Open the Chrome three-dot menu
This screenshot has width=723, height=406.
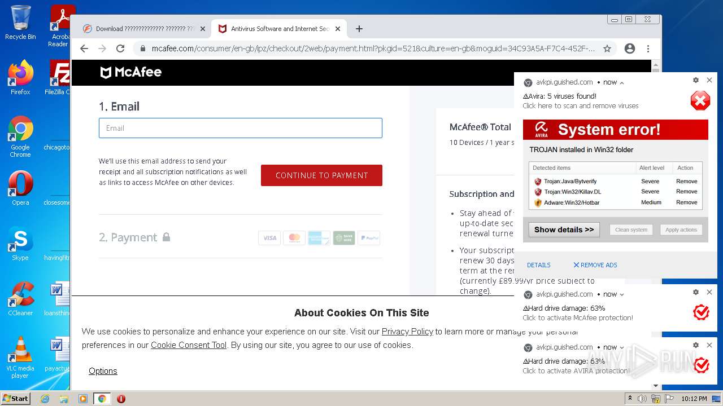tap(648, 48)
